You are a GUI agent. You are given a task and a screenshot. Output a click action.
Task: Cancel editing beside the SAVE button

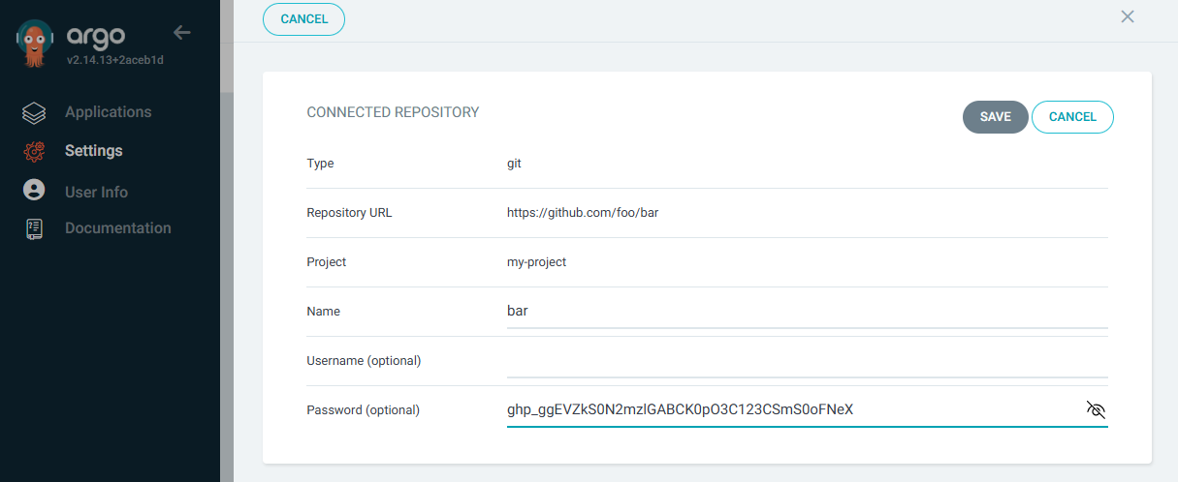click(1072, 117)
